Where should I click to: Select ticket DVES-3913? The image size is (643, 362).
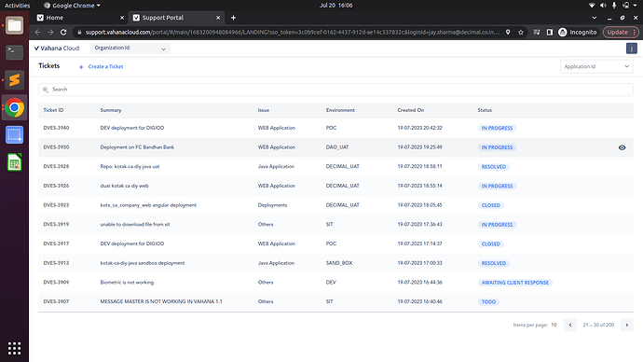[56, 263]
